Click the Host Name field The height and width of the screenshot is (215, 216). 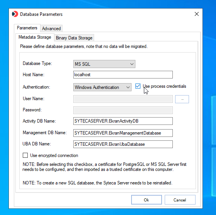pyautogui.click(x=123, y=75)
